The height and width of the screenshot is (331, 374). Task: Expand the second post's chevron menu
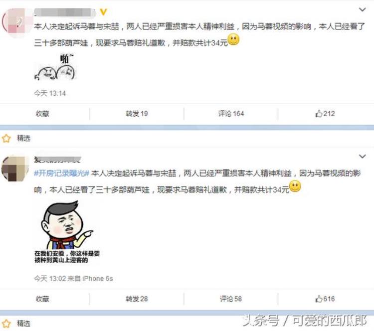(x=363, y=157)
